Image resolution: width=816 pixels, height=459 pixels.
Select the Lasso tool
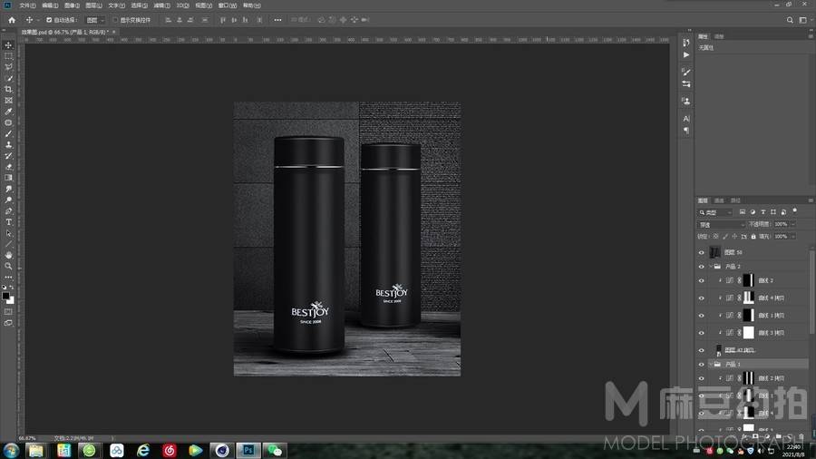[8, 67]
